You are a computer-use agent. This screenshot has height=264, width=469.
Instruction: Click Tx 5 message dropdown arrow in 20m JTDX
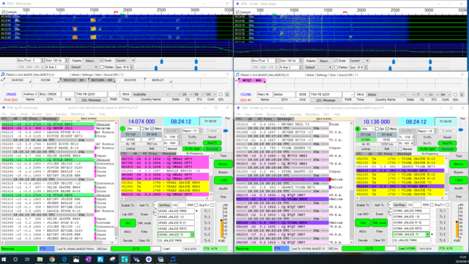click(x=192, y=235)
